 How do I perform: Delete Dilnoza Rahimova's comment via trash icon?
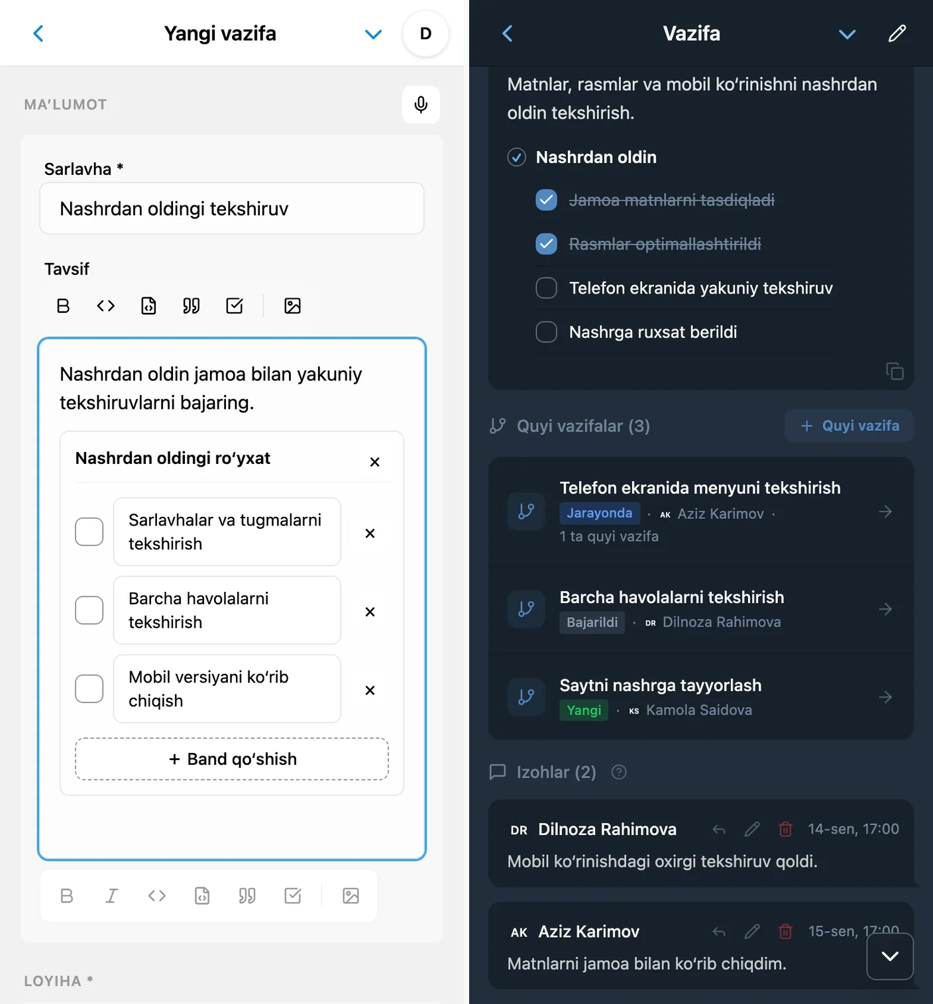(x=785, y=829)
